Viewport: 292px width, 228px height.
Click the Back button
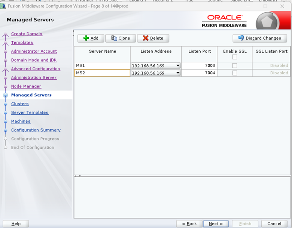[189, 224]
